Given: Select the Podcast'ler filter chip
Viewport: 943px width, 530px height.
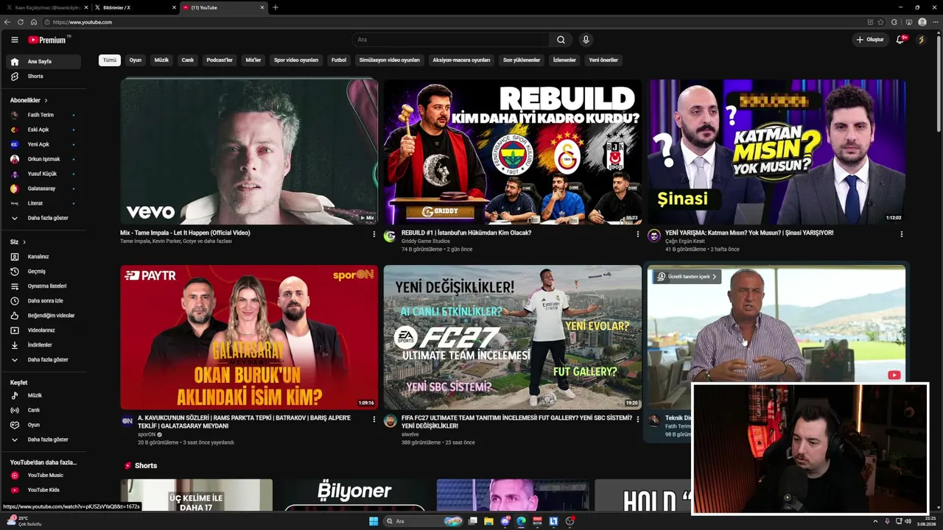Looking at the screenshot, I should click(x=220, y=60).
